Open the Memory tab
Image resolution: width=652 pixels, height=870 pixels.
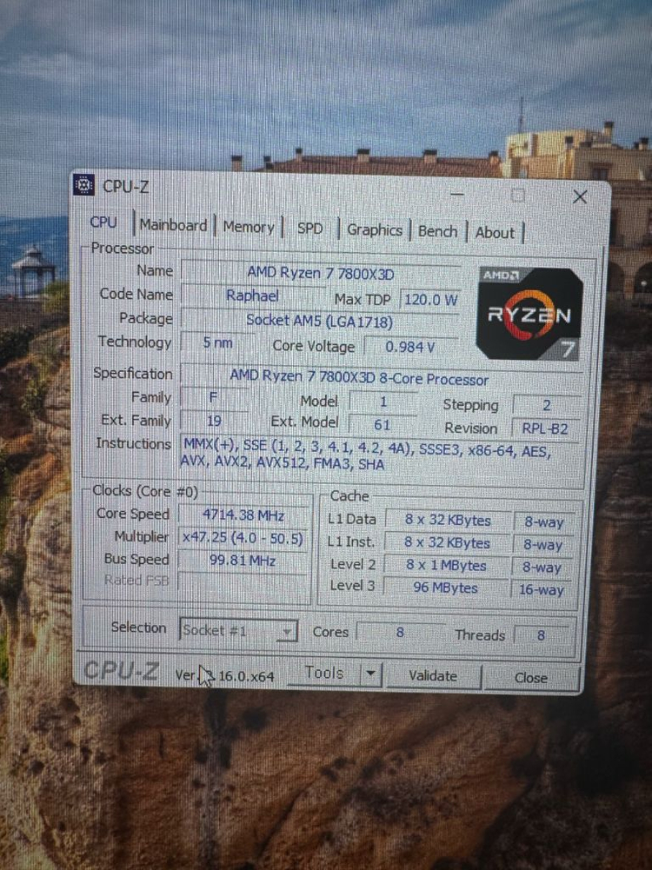(249, 227)
